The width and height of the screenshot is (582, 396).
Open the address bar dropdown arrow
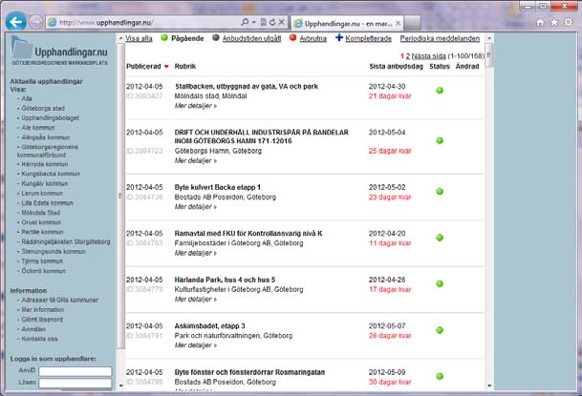pyautogui.click(x=254, y=22)
